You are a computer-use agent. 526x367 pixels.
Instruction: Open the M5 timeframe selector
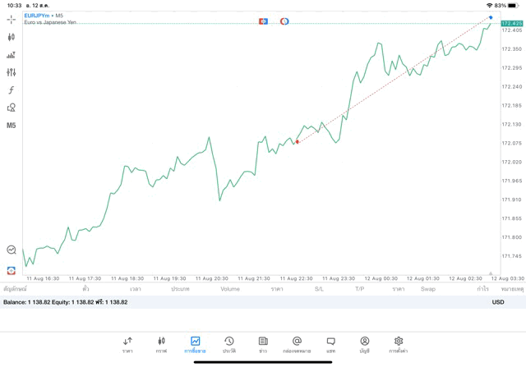(x=12, y=126)
